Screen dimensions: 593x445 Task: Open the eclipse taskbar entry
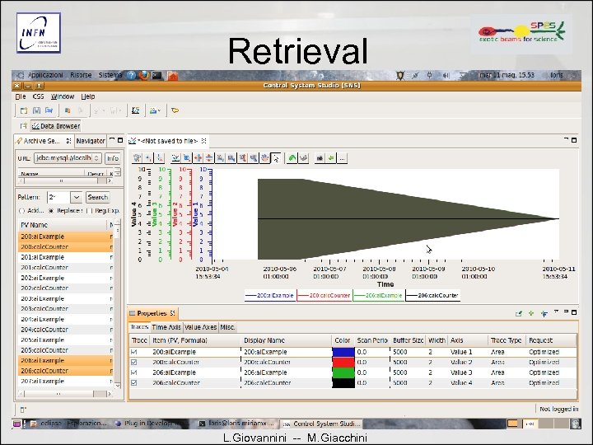(x=70, y=424)
